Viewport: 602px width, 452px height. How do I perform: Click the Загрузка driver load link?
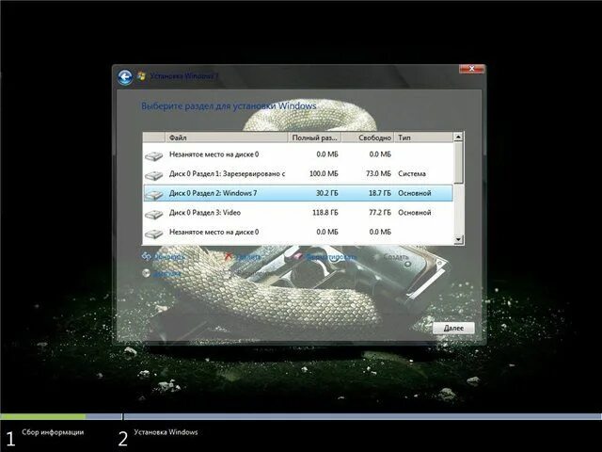tap(166, 274)
